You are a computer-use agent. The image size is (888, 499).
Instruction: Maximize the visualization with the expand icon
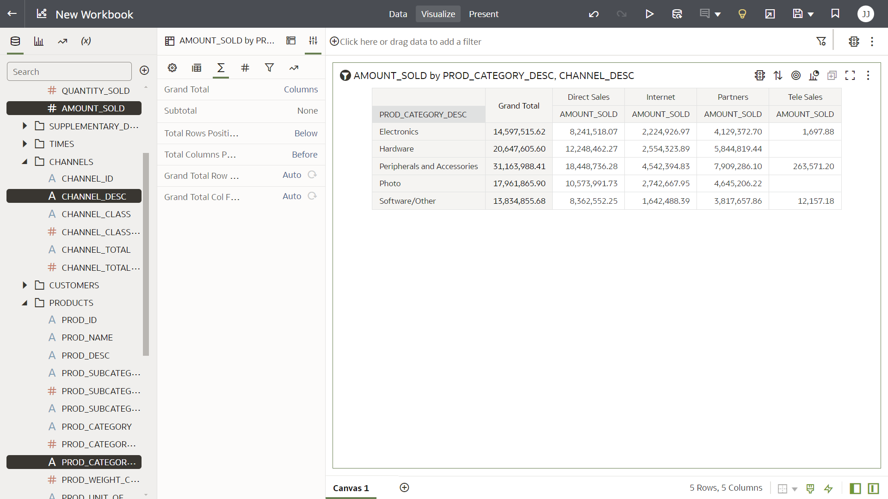pos(850,75)
